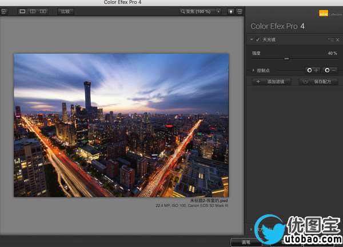Viewport: 343px width, 247px height.
Task: Select side-by-side preview view mode
Action: click(43, 11)
